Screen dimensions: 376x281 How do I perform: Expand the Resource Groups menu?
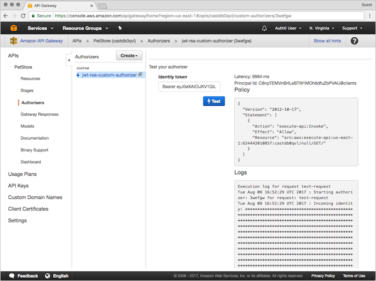tap(85, 28)
